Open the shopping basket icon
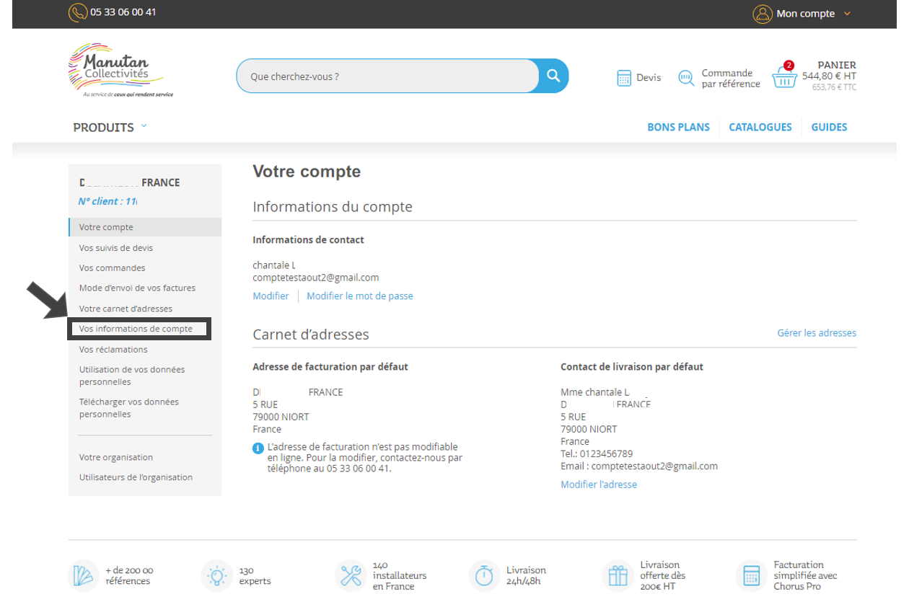 (x=784, y=78)
